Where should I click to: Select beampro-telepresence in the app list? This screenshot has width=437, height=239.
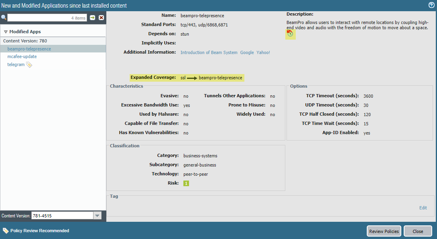(29, 49)
